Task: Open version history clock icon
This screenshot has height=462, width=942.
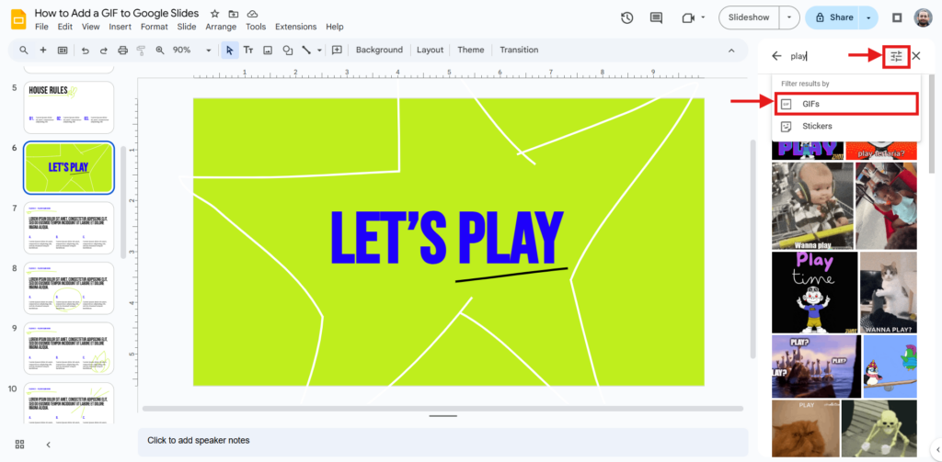Action: point(627,17)
